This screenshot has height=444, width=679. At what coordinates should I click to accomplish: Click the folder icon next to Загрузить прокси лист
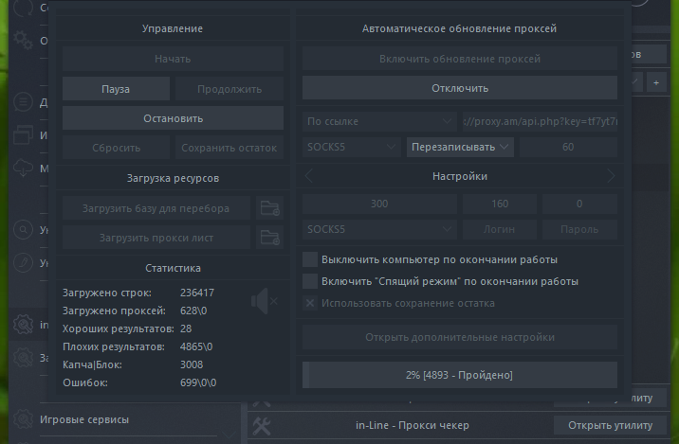tap(269, 238)
